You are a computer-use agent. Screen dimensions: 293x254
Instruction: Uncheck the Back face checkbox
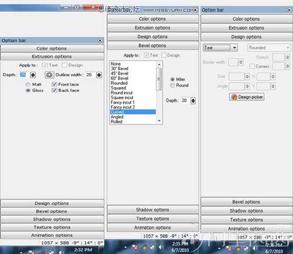tap(54, 90)
